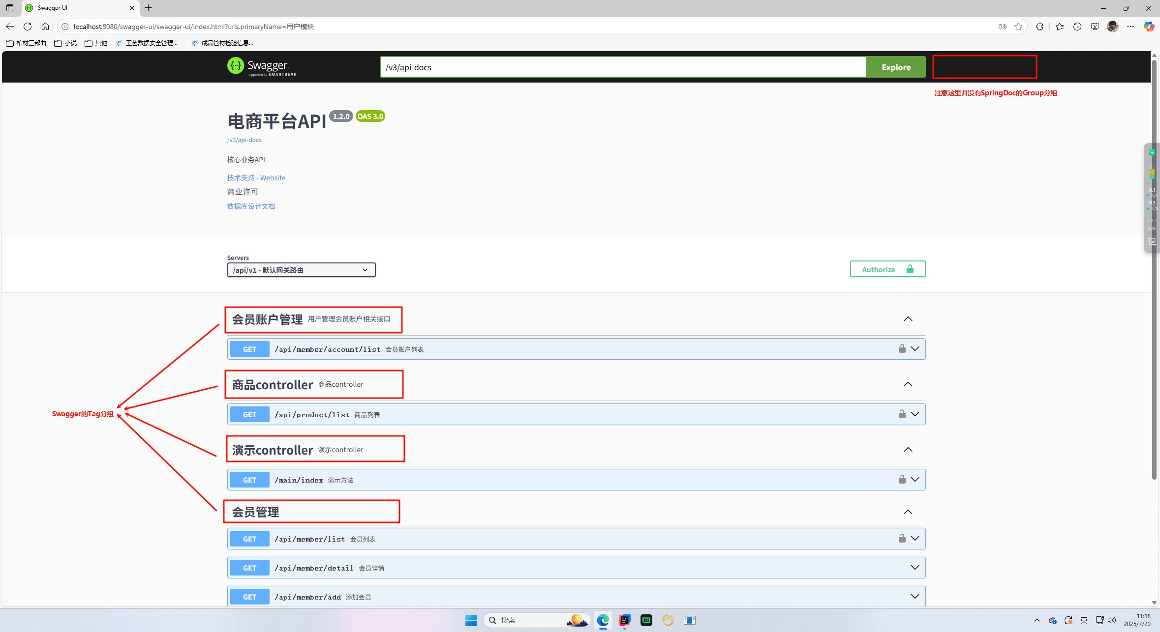1160x632 pixels.
Task: Expand the /api/member/detail operation arrow
Action: click(x=915, y=568)
